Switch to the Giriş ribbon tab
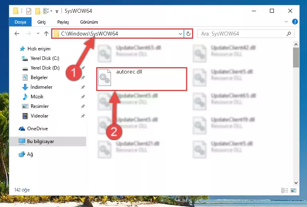The image size is (307, 207). pos(42,22)
